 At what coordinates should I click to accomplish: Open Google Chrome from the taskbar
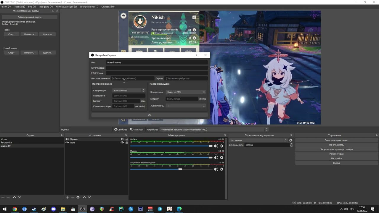coord(15,209)
